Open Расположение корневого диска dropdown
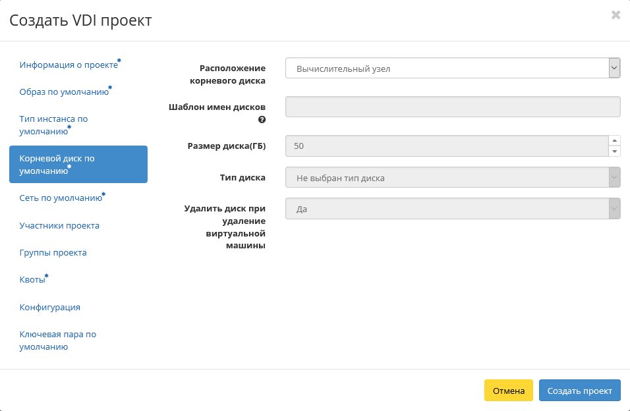 pos(453,68)
